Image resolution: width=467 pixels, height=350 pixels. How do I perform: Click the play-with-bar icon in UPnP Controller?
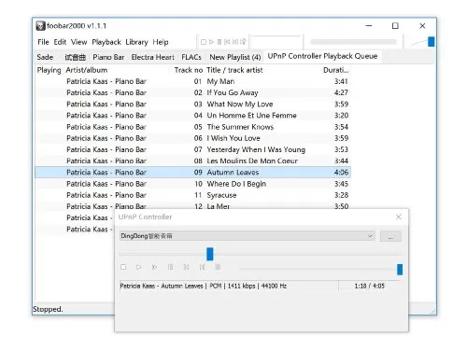pos(154,267)
